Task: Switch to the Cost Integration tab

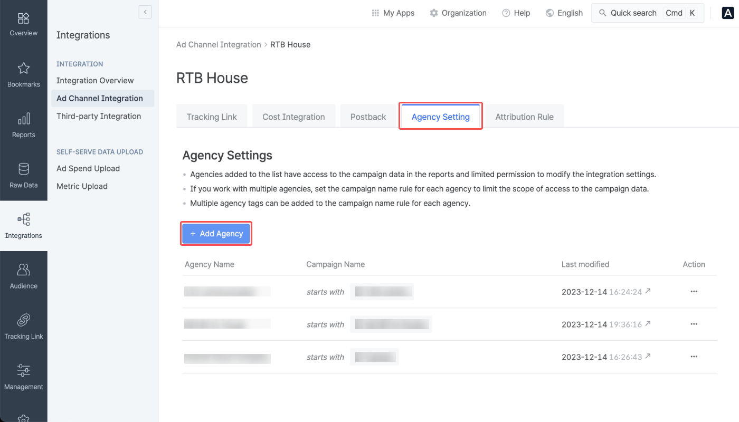Action: (293, 117)
